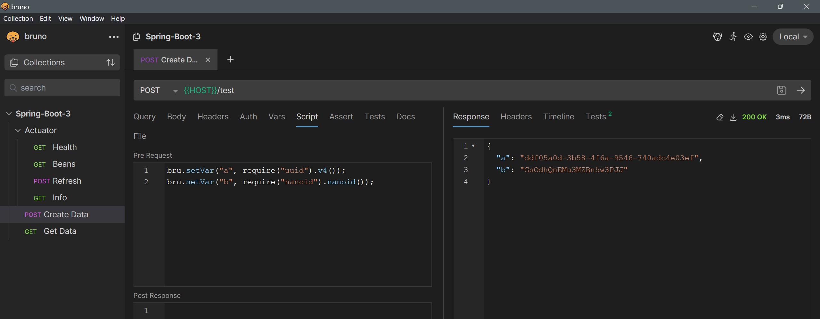Click the File label under tabs
Image resolution: width=820 pixels, height=319 pixels.
[140, 136]
